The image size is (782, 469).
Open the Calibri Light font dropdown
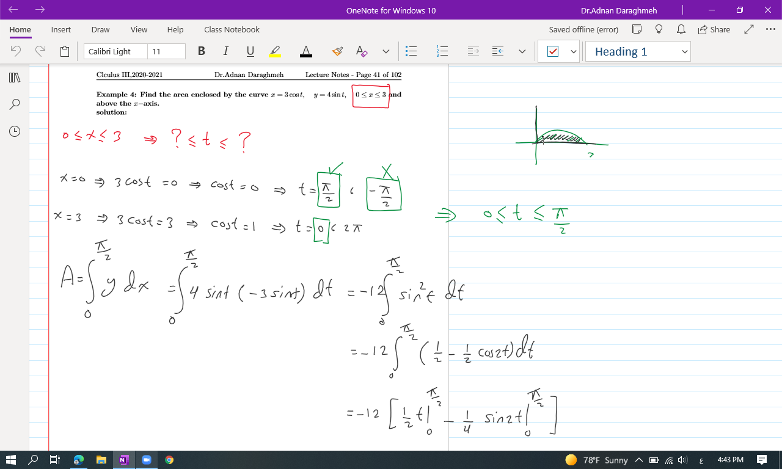(x=115, y=51)
